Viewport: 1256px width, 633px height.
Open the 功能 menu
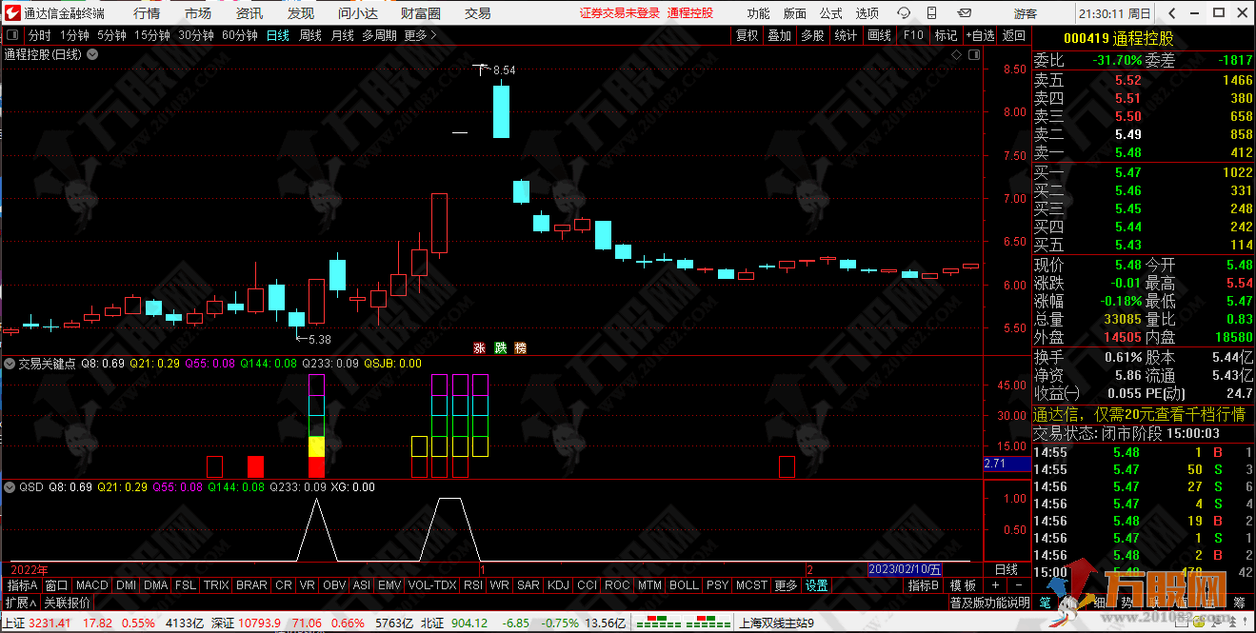point(759,13)
